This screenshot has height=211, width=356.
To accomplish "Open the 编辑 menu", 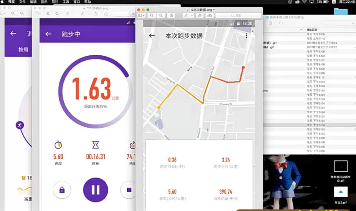I will pyautogui.click(x=33, y=2).
